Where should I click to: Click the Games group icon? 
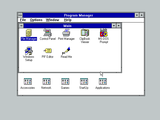coord(65,81)
